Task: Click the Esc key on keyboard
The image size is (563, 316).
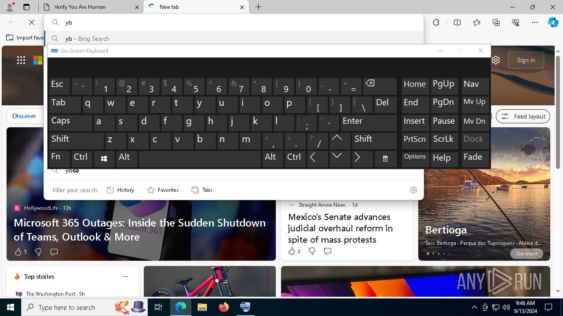Action: [x=59, y=86]
